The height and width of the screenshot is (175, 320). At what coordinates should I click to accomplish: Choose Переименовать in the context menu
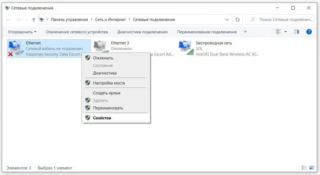point(108,108)
